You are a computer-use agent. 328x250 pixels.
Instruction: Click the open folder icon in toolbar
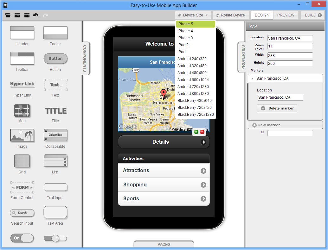tap(8, 15)
